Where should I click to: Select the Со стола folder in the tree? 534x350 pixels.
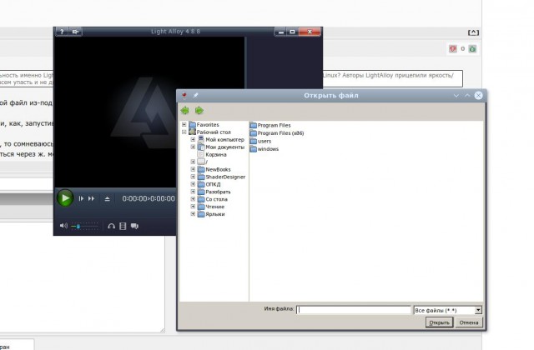[216, 199]
